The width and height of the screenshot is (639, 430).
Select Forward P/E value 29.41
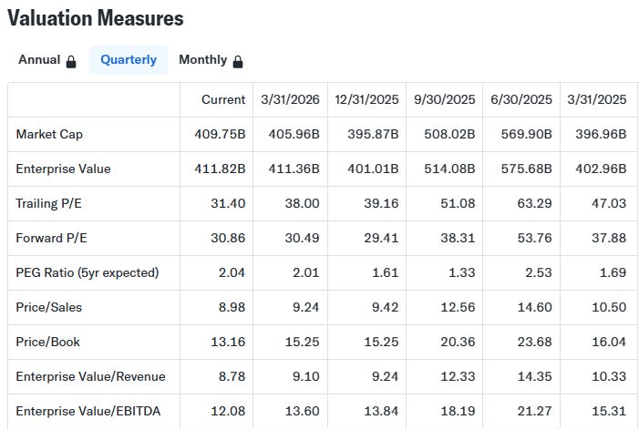point(381,238)
